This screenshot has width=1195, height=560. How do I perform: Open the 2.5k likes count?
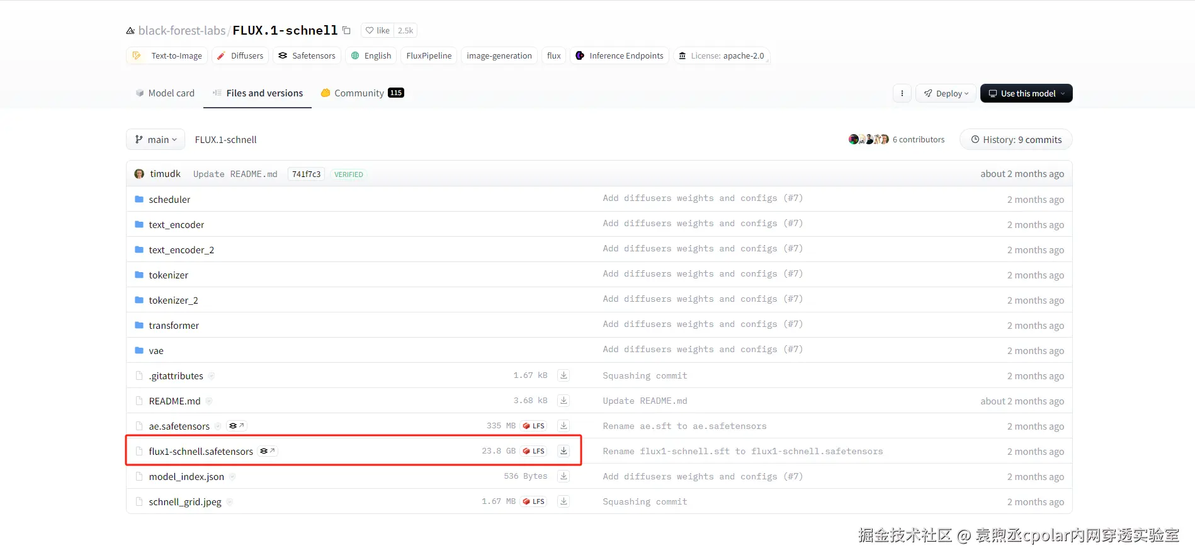click(x=405, y=30)
